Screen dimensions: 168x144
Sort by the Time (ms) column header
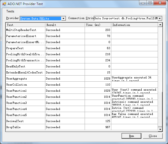click(x=98, y=25)
